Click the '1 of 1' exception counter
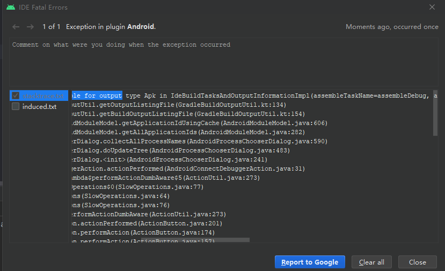 [x=52, y=27]
